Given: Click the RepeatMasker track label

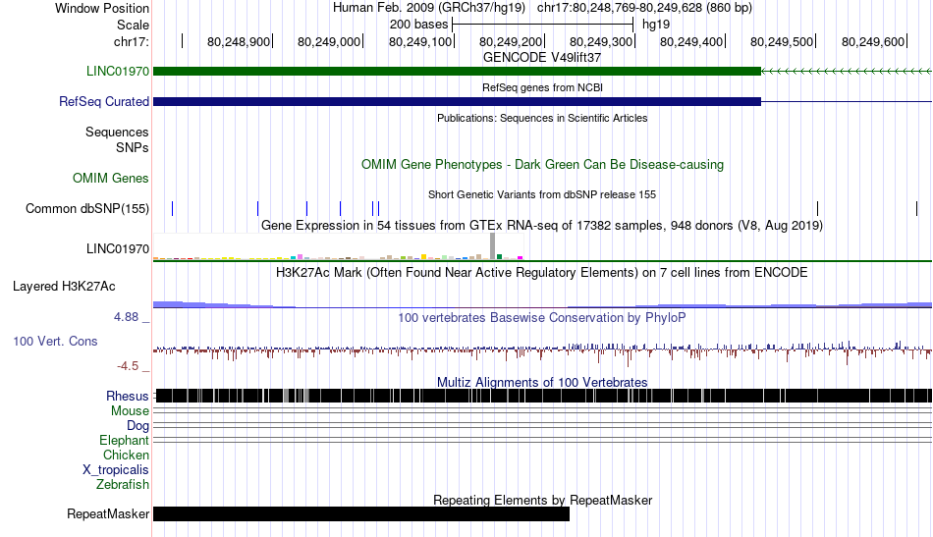Looking at the screenshot, I should pyautogui.click(x=108, y=514).
